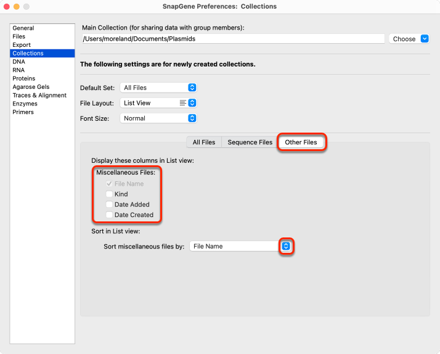Viewport: 440px width, 354px height.
Task: Select Collections in the sidebar
Action: tap(43, 53)
